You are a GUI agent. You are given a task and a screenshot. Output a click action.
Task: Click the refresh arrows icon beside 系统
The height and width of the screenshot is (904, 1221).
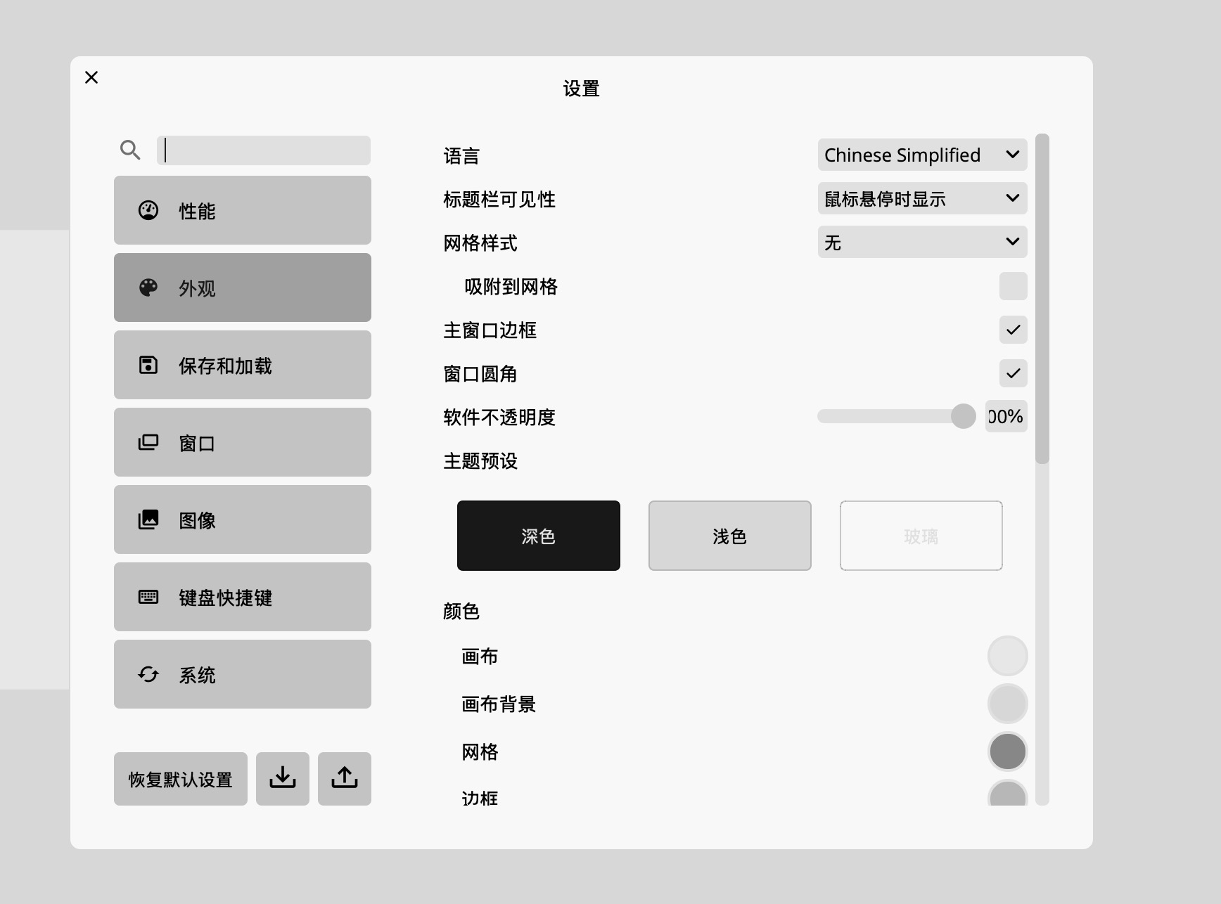(148, 675)
